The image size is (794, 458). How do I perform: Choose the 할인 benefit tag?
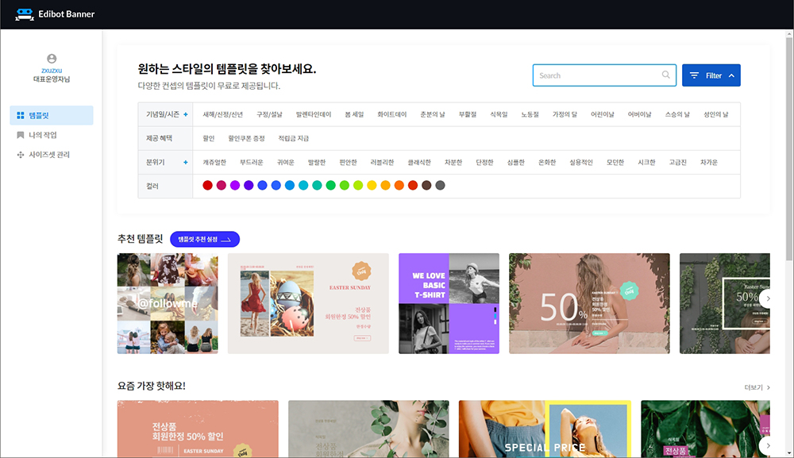pos(209,138)
